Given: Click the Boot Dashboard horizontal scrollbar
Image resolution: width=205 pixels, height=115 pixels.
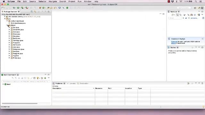Looking at the screenshot, I should point(20,103).
